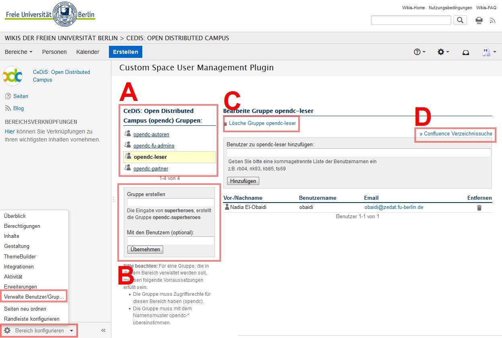Open the user profile avatar menu
502x338 pixels.
(x=489, y=52)
